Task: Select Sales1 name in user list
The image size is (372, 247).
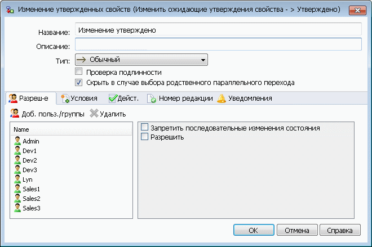Action: pos(31,189)
